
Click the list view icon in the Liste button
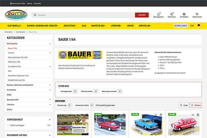click(181, 105)
